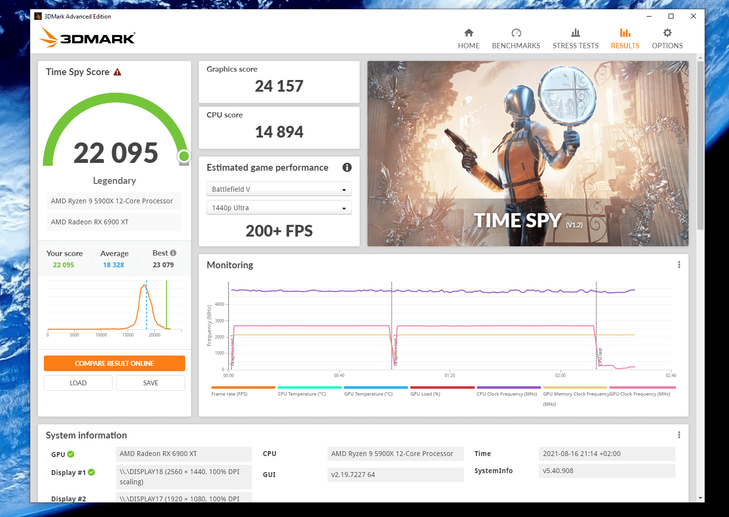Open Estimated game performance info icon

click(347, 167)
